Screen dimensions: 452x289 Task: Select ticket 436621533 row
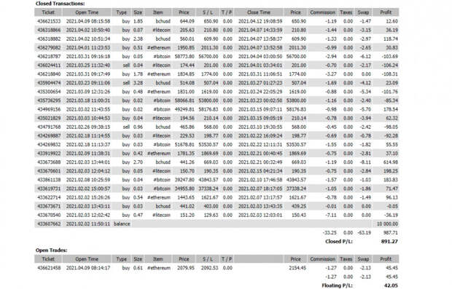point(217,21)
